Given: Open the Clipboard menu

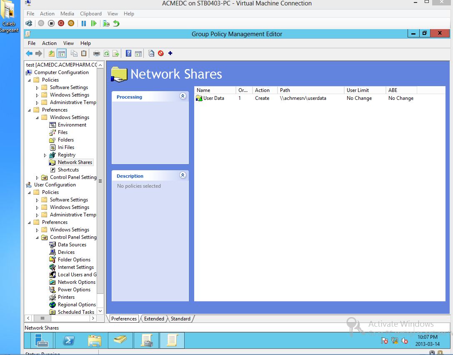Looking at the screenshot, I should click(91, 14).
